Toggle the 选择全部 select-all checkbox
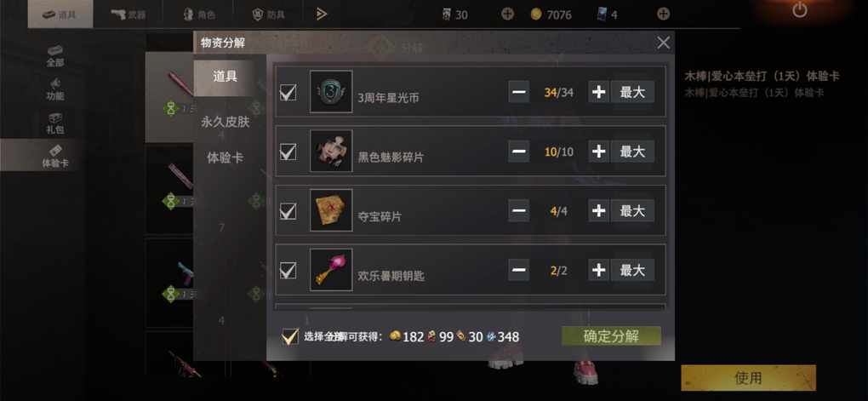 pos(289,336)
